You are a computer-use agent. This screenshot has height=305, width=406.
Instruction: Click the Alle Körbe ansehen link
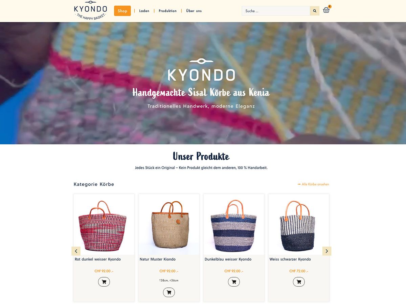[313, 184]
